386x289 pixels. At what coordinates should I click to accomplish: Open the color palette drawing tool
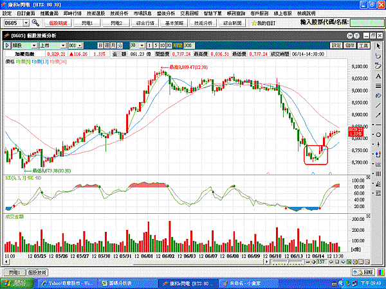378,96
